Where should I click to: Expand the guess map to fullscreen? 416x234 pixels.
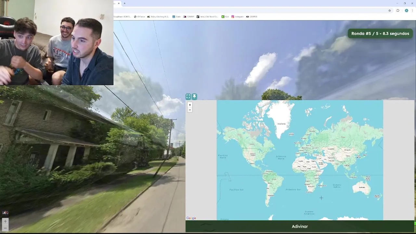click(188, 97)
